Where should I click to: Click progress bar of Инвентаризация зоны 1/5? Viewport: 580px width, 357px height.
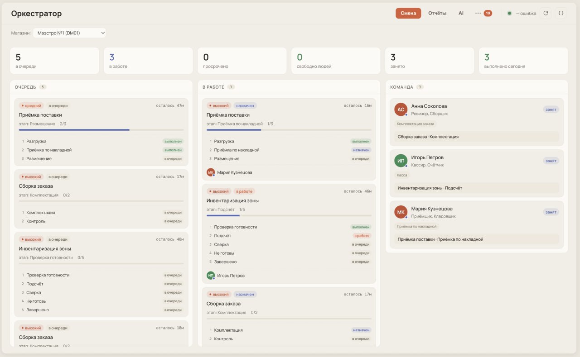[x=289, y=215]
